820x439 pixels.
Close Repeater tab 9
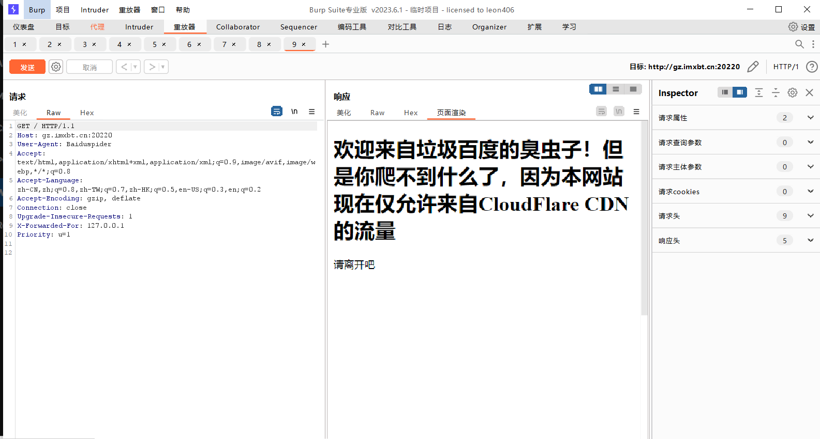point(304,44)
